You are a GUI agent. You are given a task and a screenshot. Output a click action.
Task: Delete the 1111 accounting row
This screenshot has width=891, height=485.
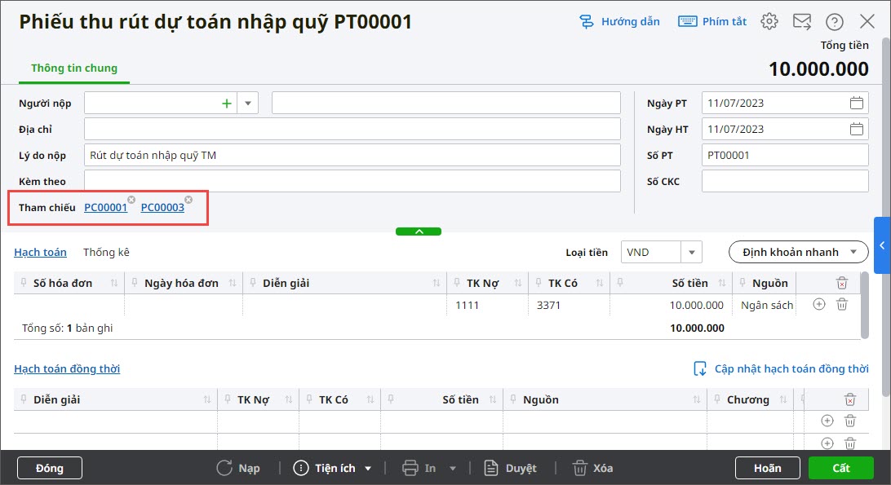click(842, 304)
